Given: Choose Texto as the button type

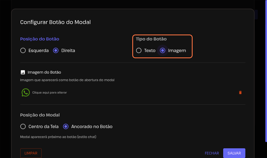Looking at the screenshot, I should point(139,50).
